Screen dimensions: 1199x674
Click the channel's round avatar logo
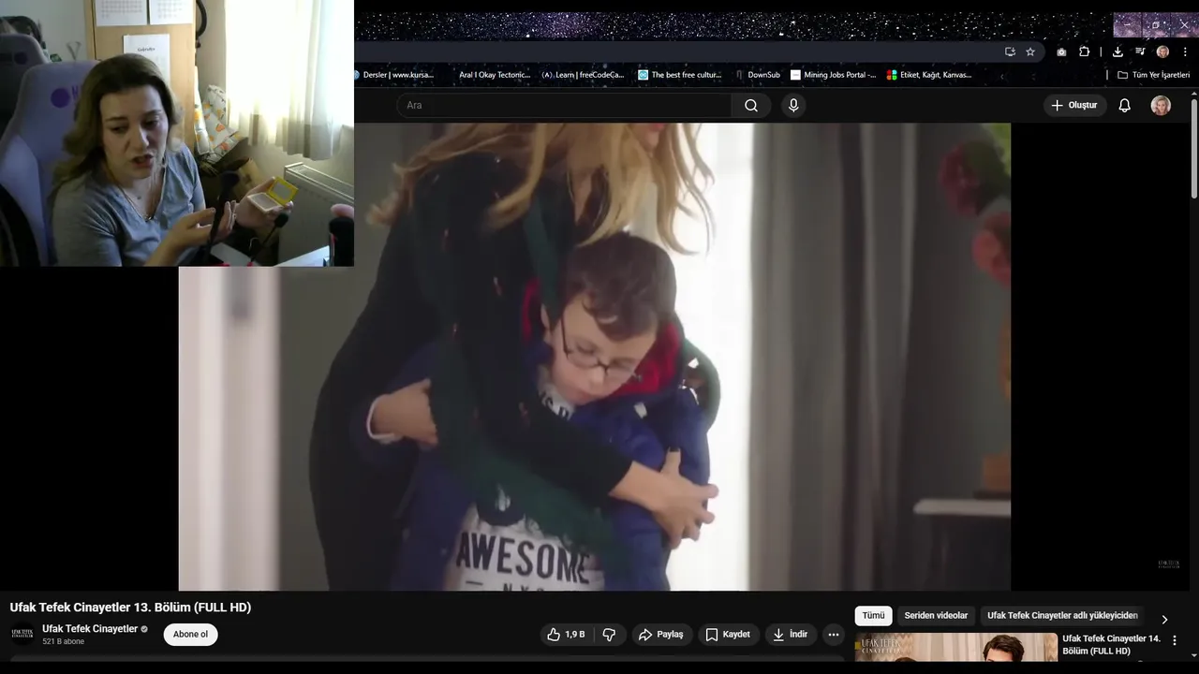22,635
